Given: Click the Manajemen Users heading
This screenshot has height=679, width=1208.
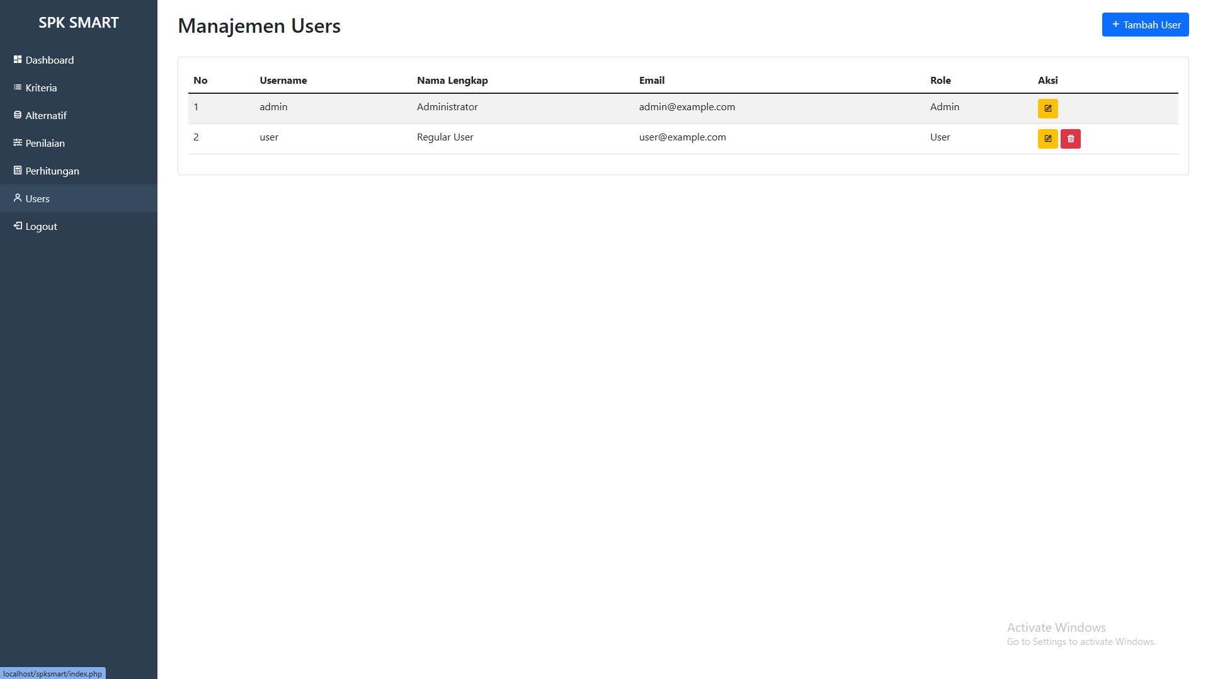Looking at the screenshot, I should point(259,26).
